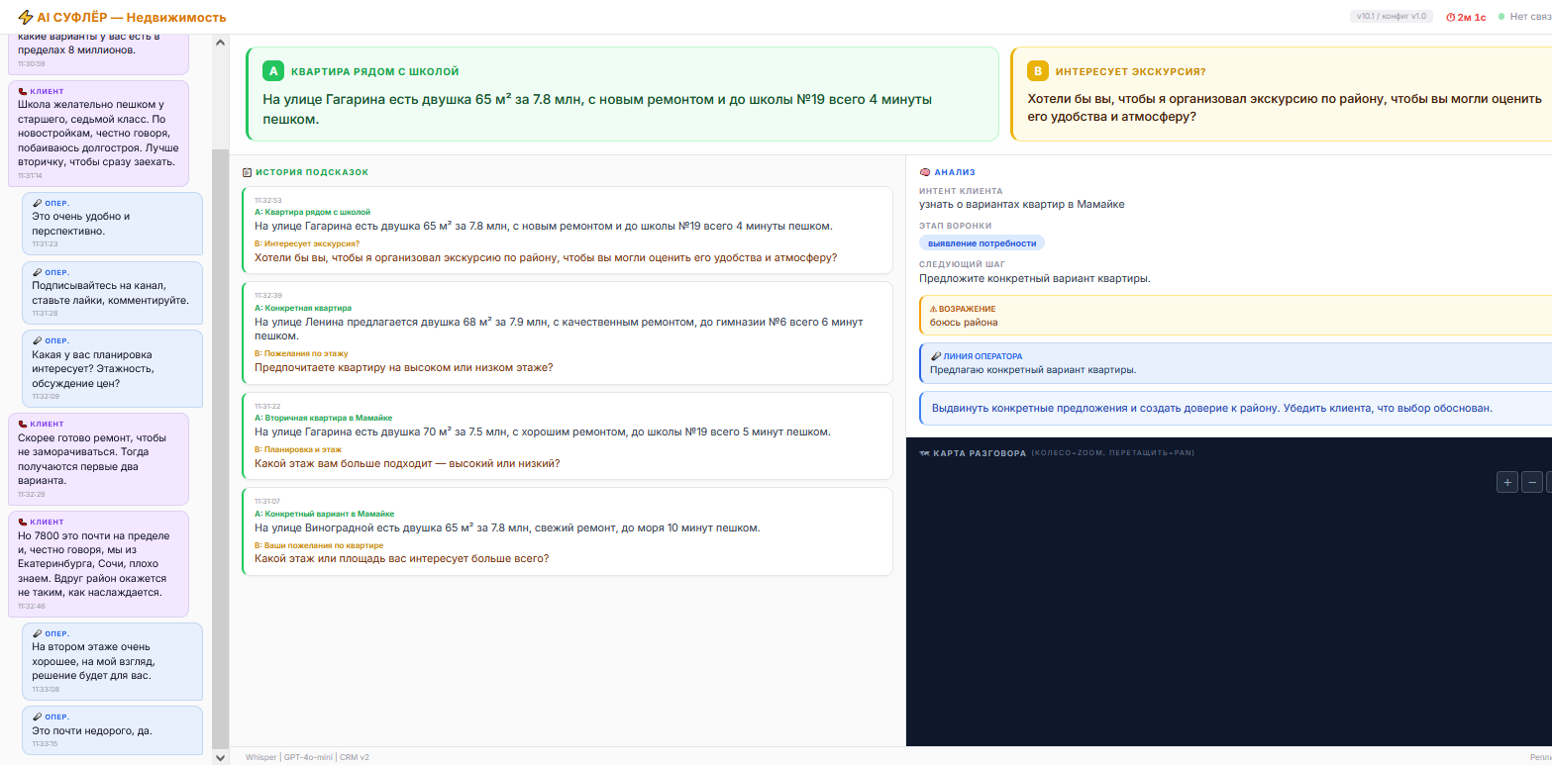Image resolution: width=1552 pixels, height=765 pixels.
Task: Click the Линия оператора recommendation box
Action: (1234, 363)
